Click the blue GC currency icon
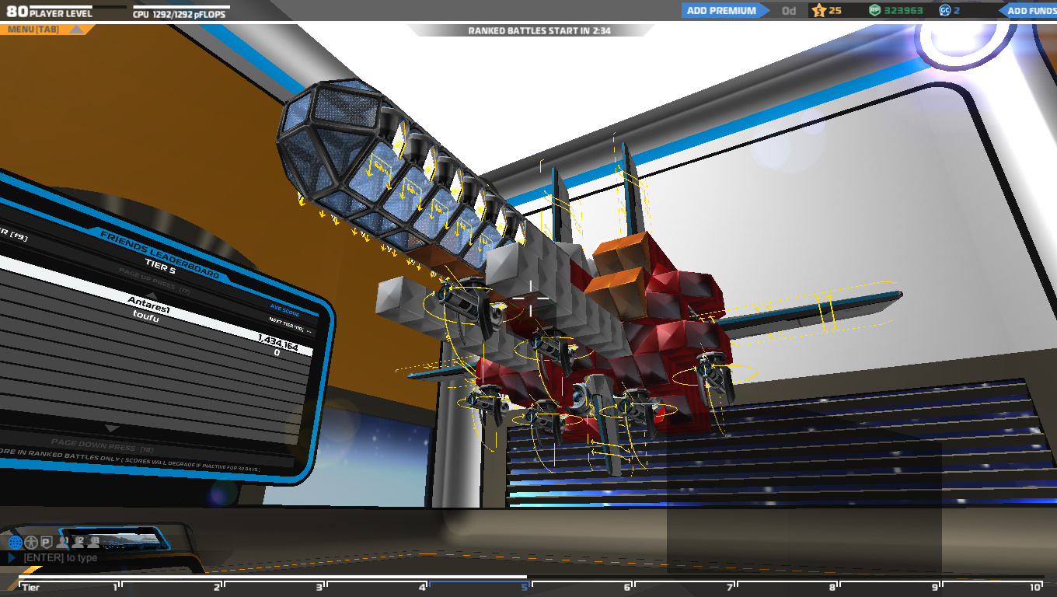The height and width of the screenshot is (597, 1057). [x=945, y=11]
